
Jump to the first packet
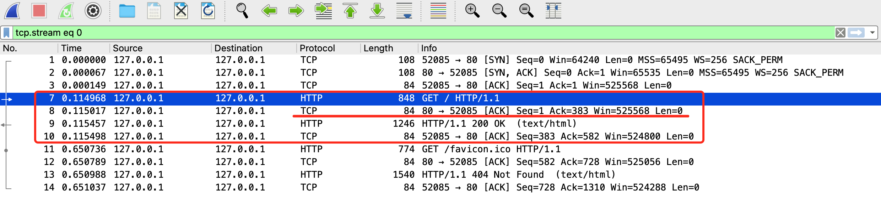click(350, 11)
